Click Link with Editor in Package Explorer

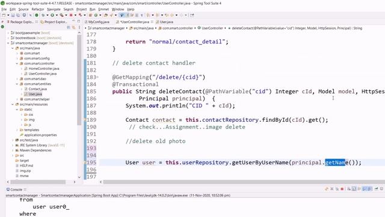click(73, 27)
